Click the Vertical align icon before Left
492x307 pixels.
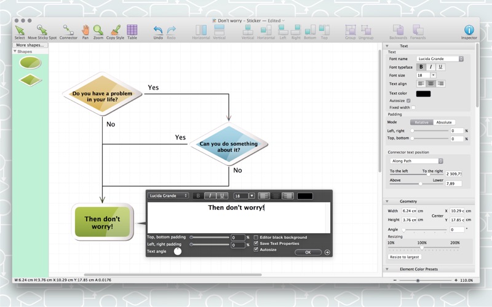click(x=248, y=33)
